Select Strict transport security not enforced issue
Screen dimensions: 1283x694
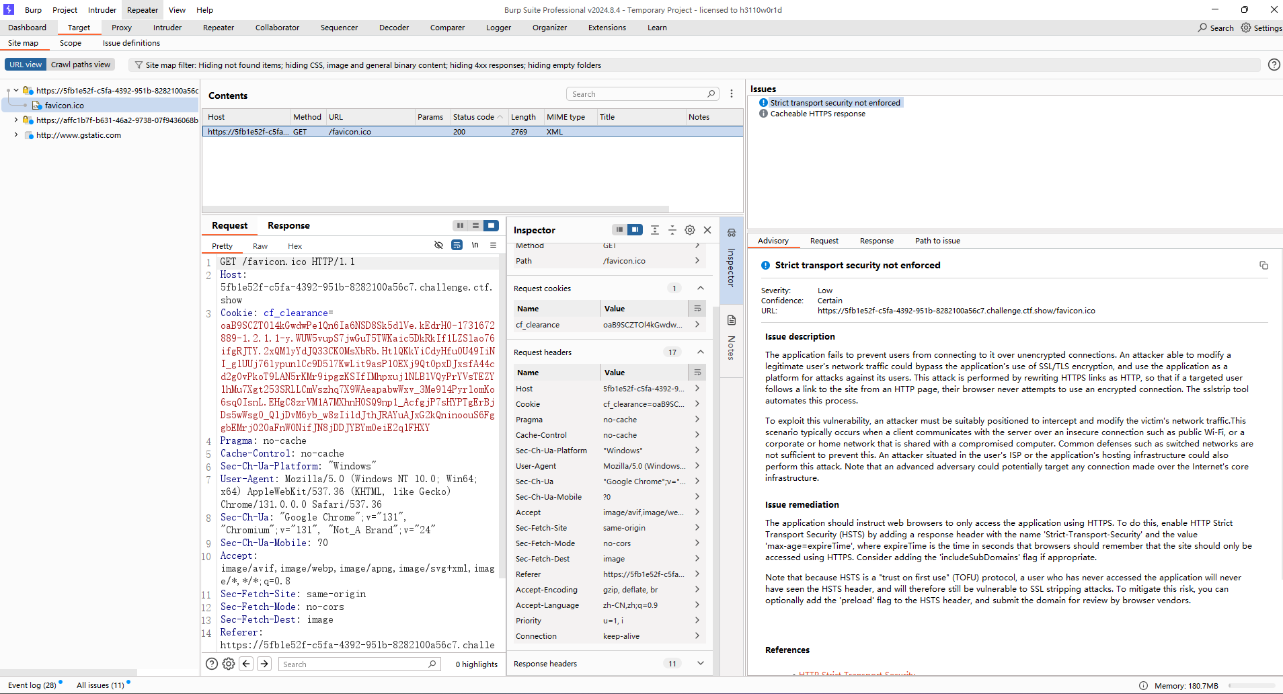click(x=834, y=103)
